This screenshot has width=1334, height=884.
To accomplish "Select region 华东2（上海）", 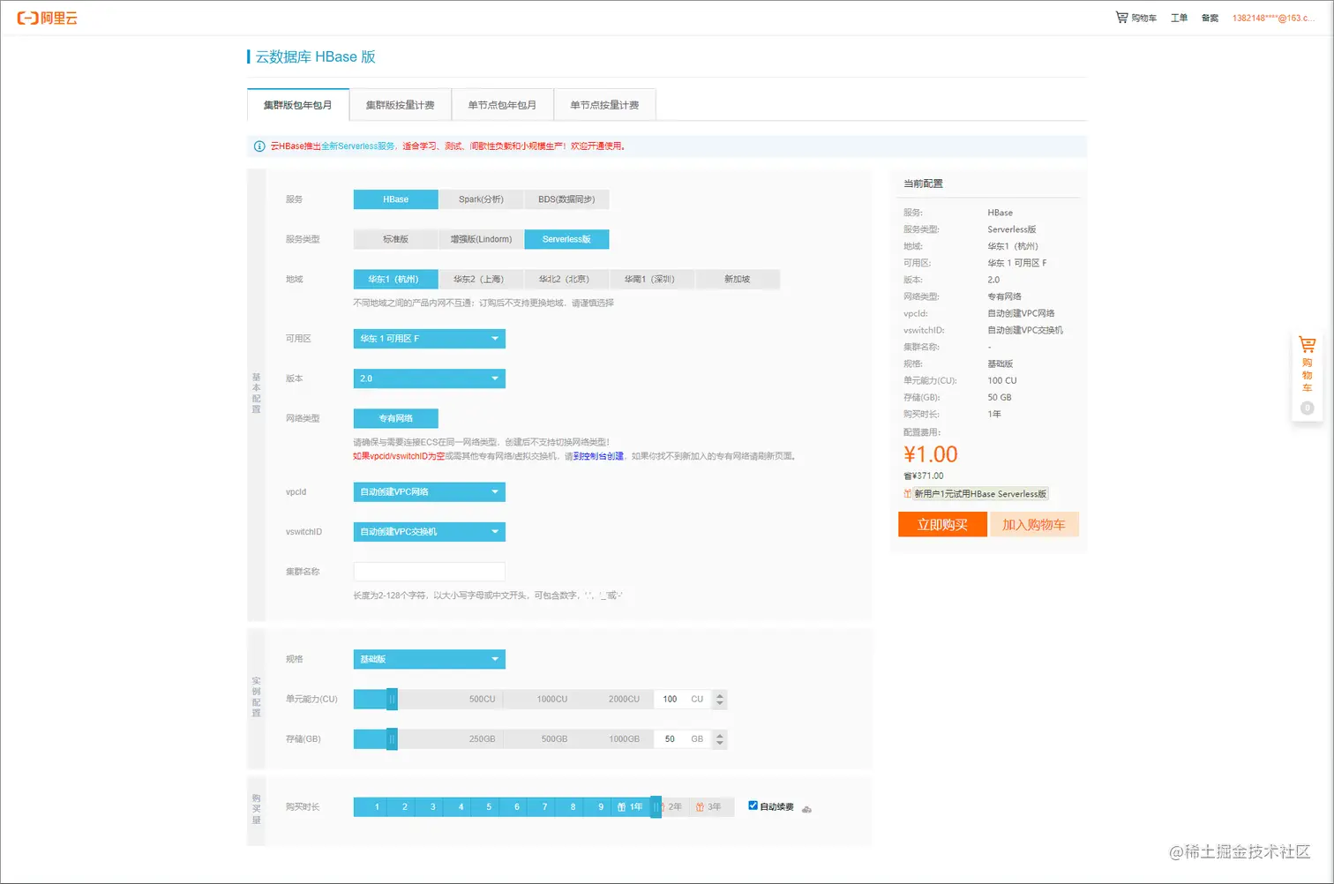I will point(481,279).
